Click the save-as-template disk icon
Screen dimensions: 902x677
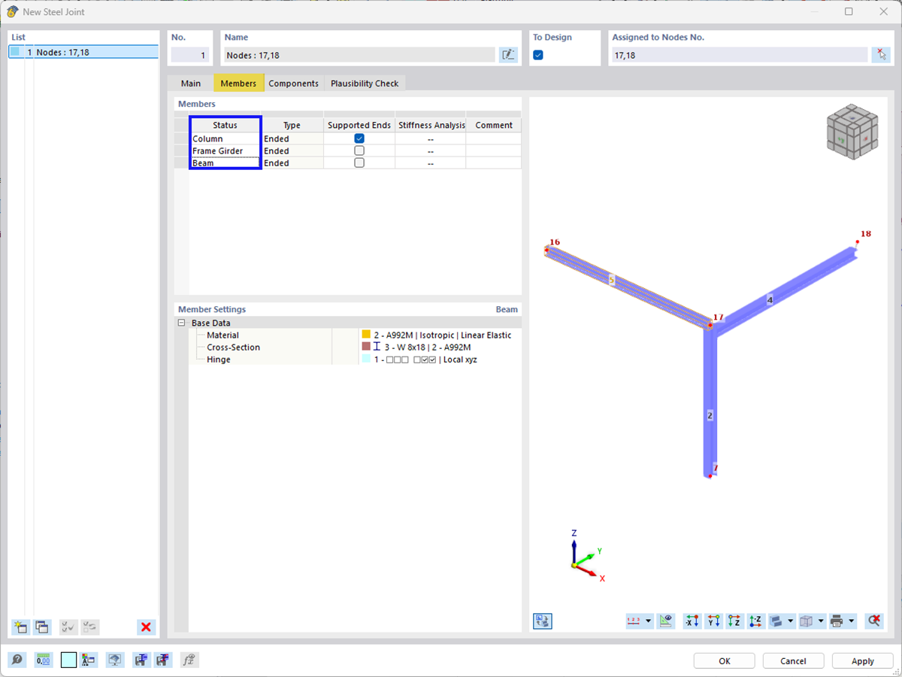tap(141, 660)
